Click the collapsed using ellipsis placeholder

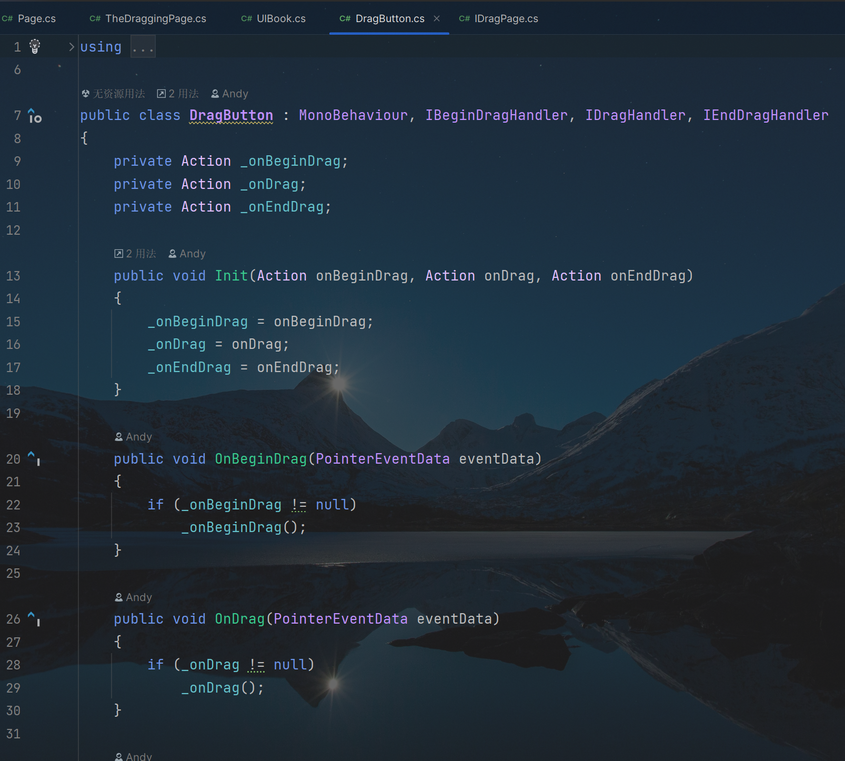coord(143,47)
